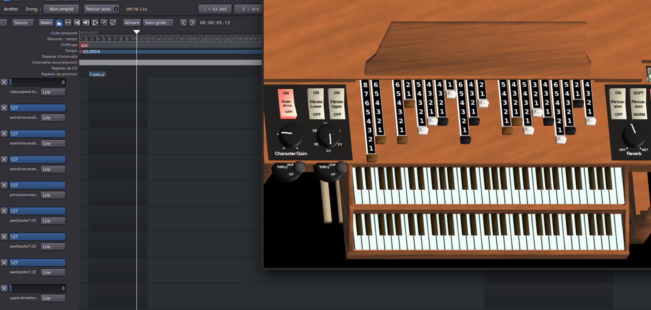Viewport: 651px width, 310px height.
Task: Select the Time Stretch tool
Action: click(x=95, y=23)
